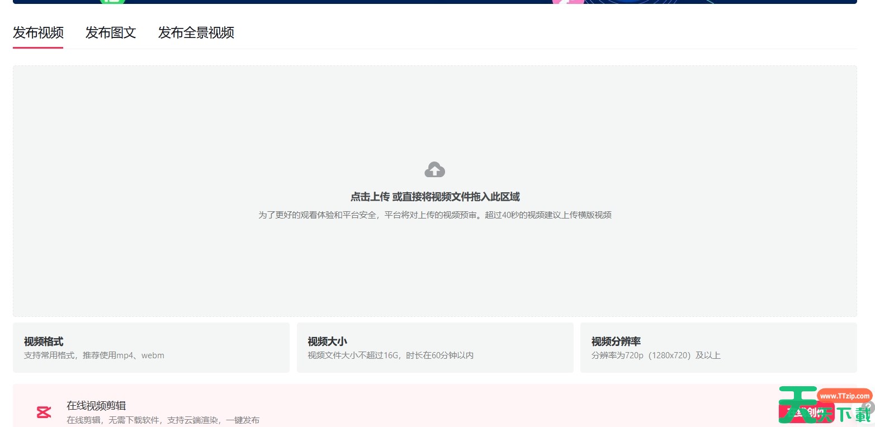The width and height of the screenshot is (875, 427).
Task: Select the 发布视频 tab
Action: (37, 33)
